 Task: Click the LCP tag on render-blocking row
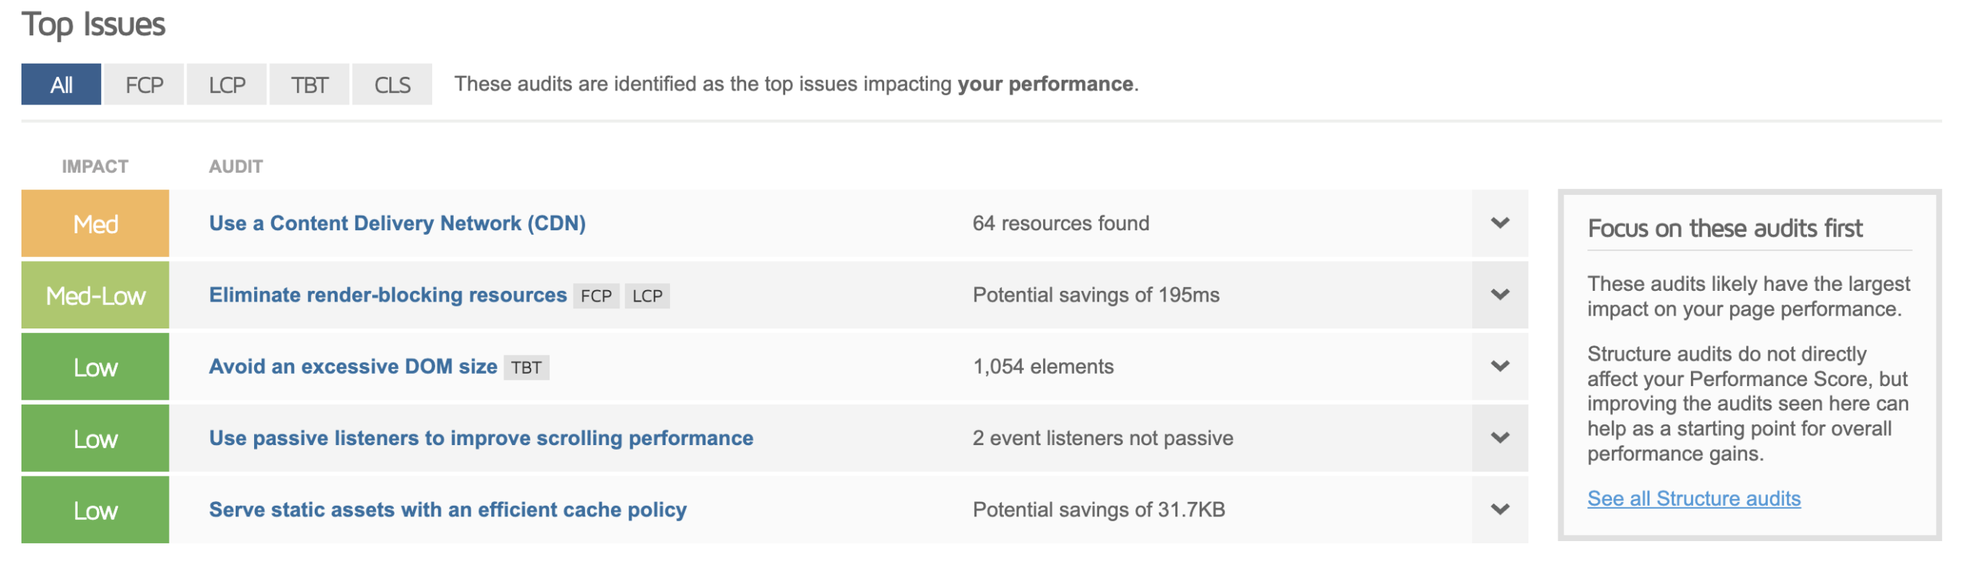[x=647, y=296]
